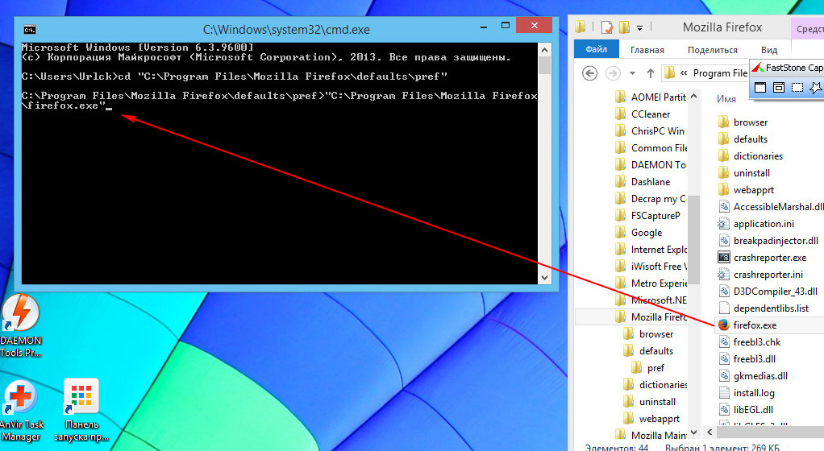Open the recent locations dropdown in Explorer
The height and width of the screenshot is (451, 824).
(x=632, y=73)
